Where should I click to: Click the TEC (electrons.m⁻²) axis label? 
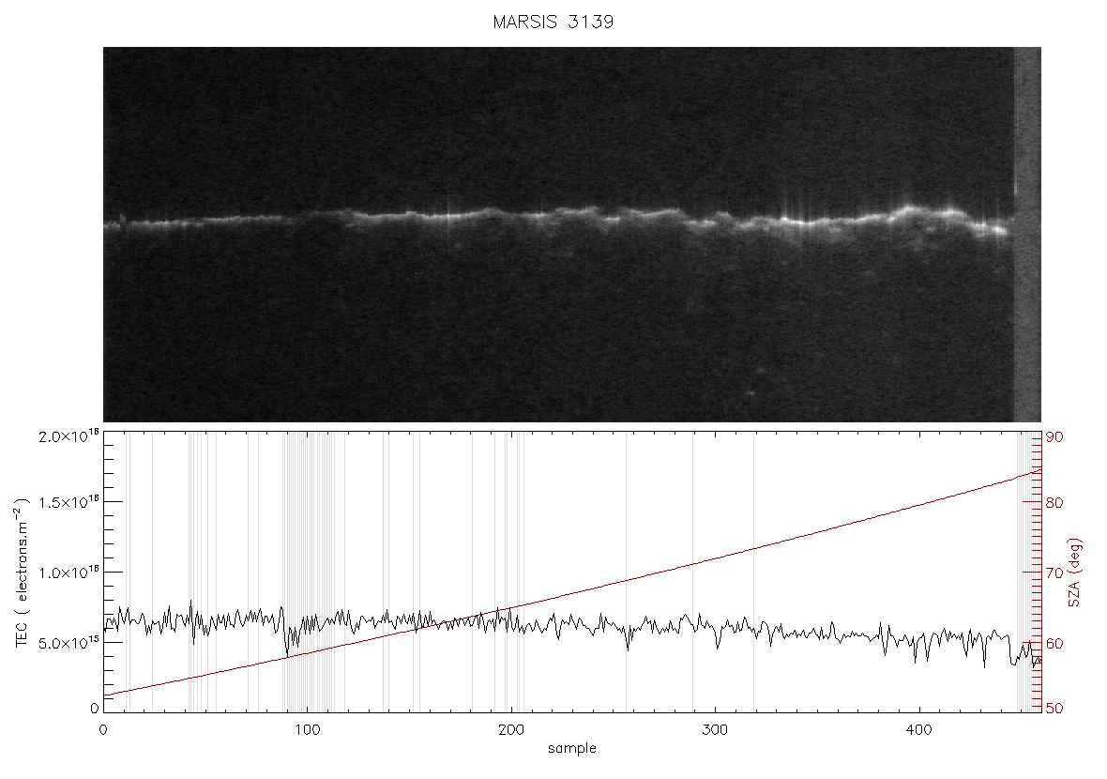pyautogui.click(x=22, y=573)
